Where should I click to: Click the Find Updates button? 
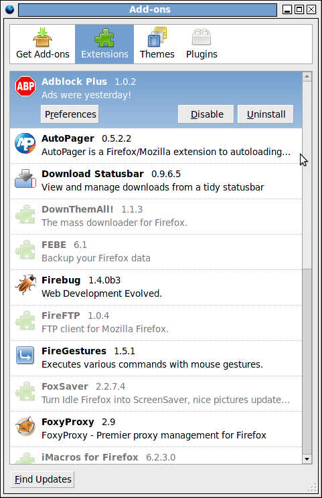tap(43, 479)
